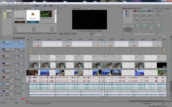Image resolution: width=172 pixels, height=107 pixels.
Task: Click the Stop button under video preview
Action: pos(91,31)
